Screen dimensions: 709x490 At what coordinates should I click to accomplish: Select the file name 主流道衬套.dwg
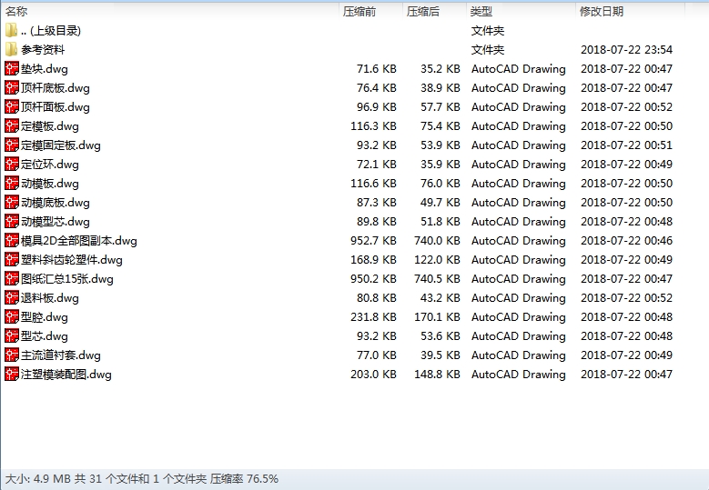61,355
